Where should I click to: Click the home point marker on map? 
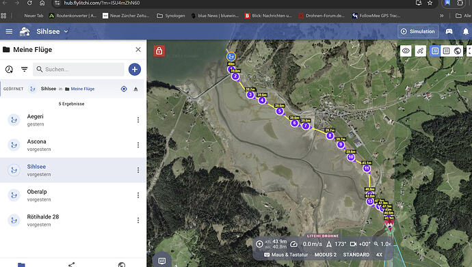coord(231,57)
